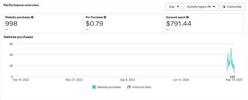This screenshot has height=100, width=248.
Task: Click the Customize button
Action: (x=232, y=7)
